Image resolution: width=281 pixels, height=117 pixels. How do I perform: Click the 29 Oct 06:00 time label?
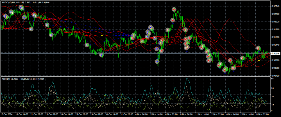coord(96,115)
